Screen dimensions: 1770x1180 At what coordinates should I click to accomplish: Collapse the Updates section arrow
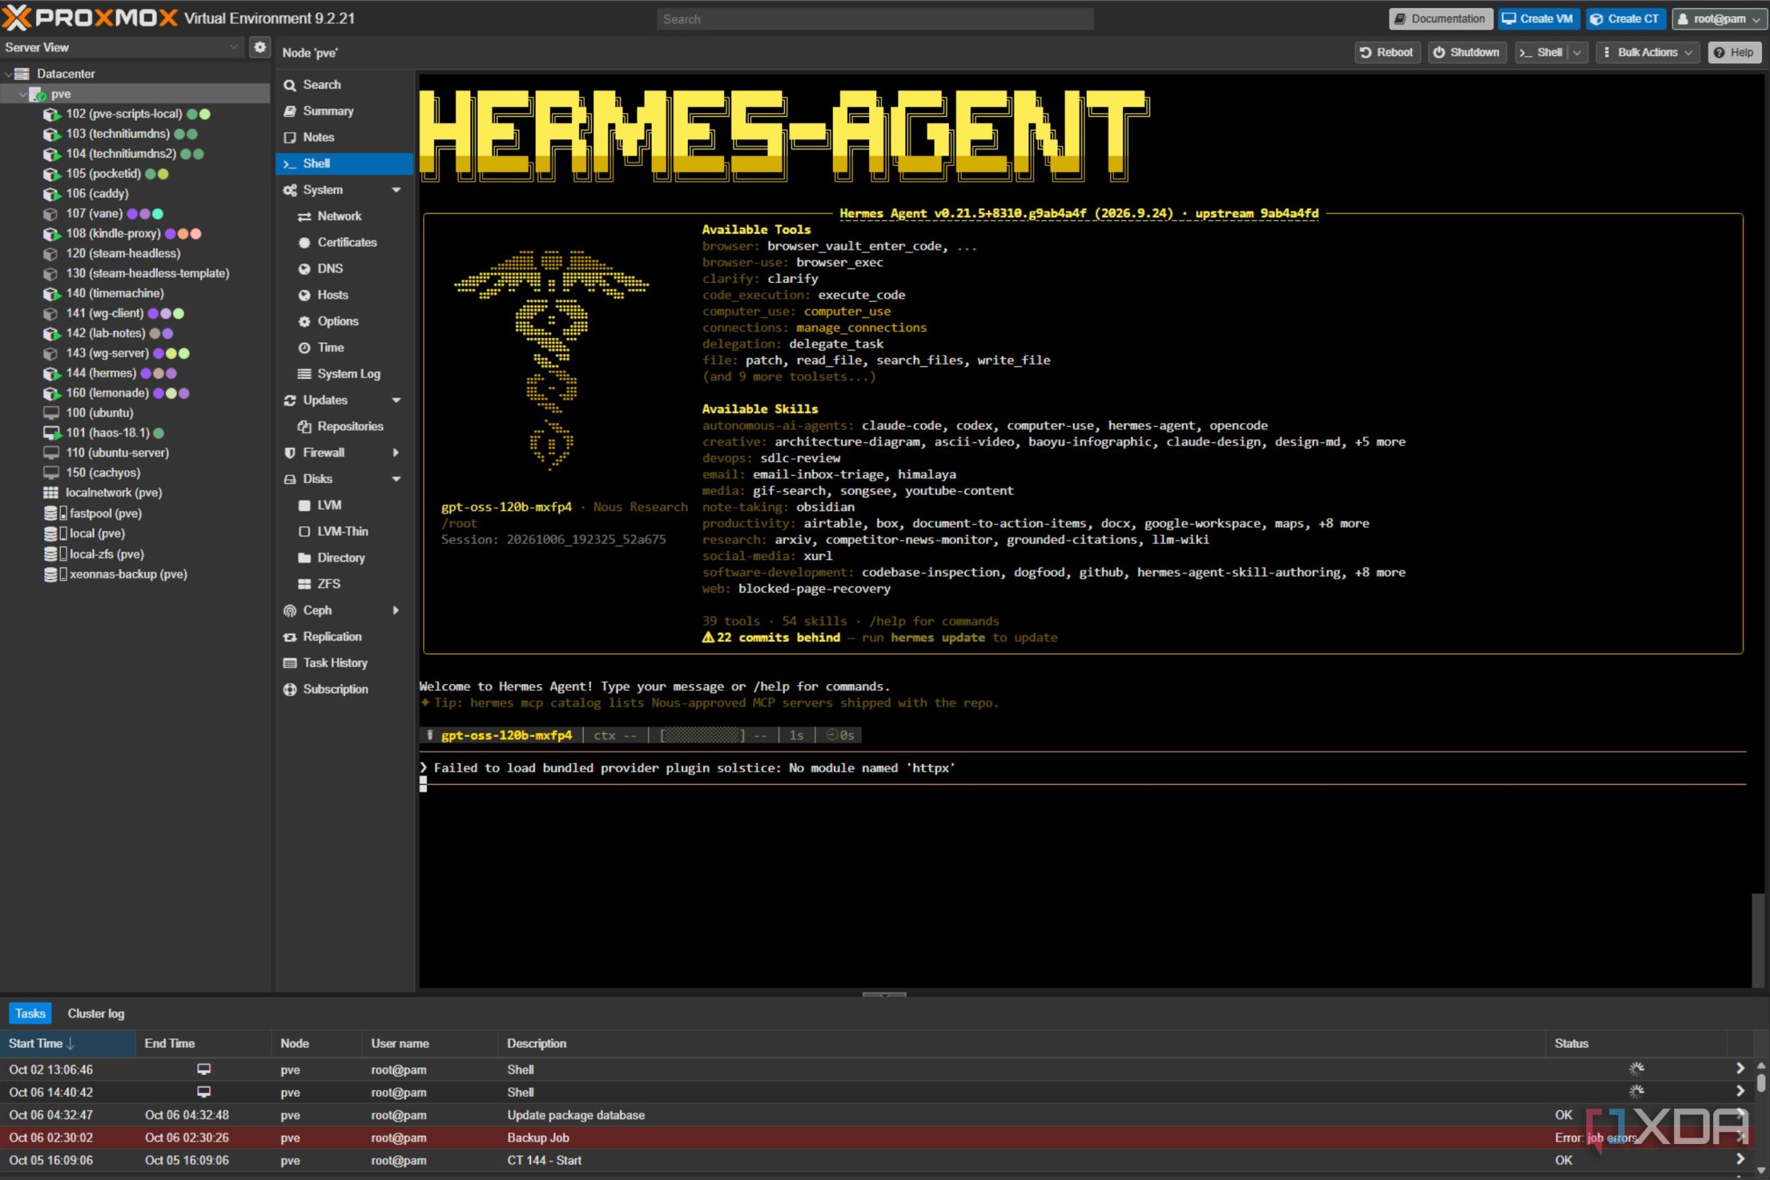tap(397, 400)
